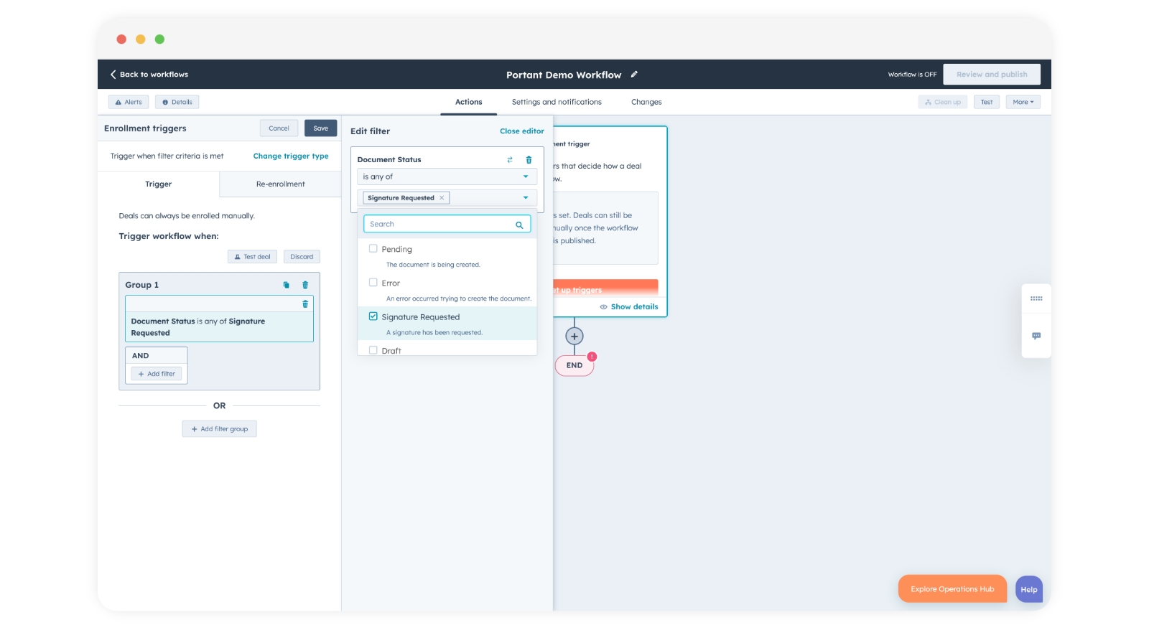The image size is (1149, 630).
Task: Clone Group 1 using the copy icon
Action: click(x=286, y=285)
